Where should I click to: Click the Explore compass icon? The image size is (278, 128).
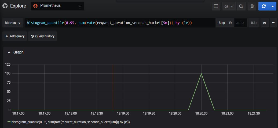tap(5, 6)
